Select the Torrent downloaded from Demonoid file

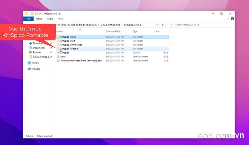tap(81, 61)
